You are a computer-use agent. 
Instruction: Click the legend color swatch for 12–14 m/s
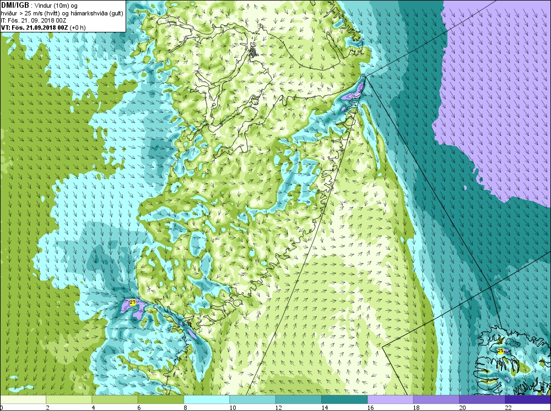298,399
